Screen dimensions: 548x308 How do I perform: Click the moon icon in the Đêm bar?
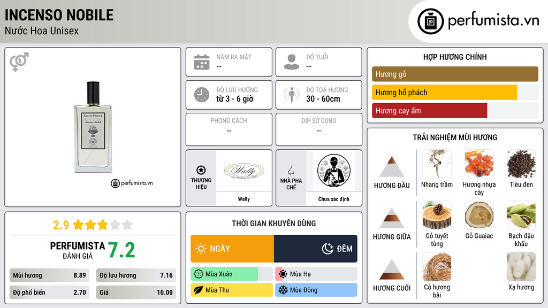click(328, 249)
